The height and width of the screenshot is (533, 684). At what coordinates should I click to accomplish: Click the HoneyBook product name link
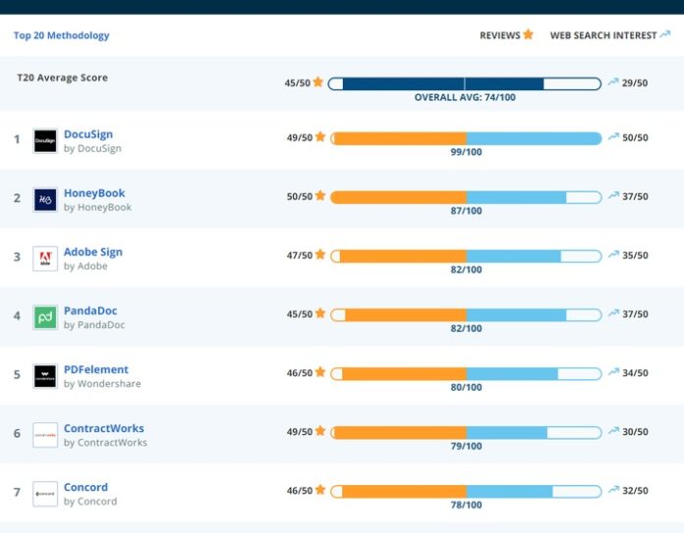[94, 193]
